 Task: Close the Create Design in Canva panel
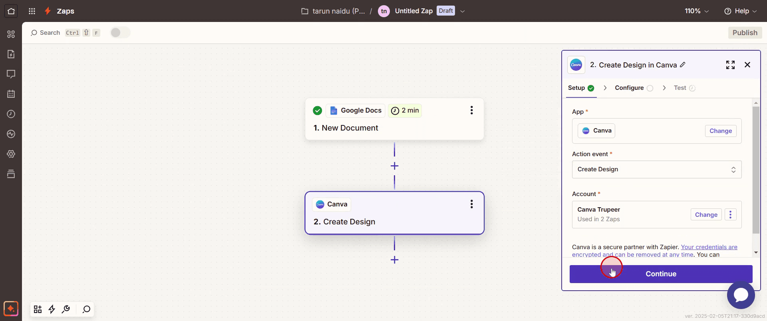point(747,65)
